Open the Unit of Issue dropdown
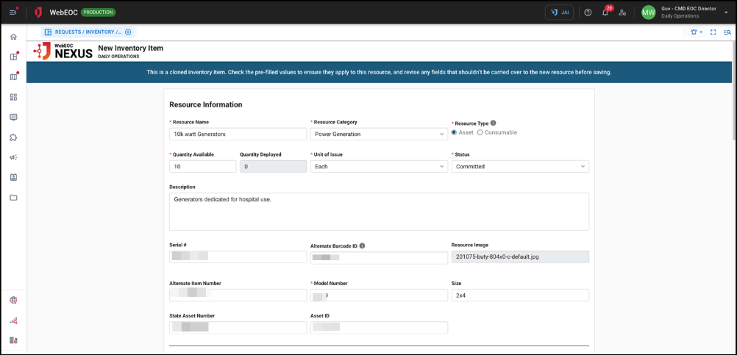 pyautogui.click(x=379, y=167)
